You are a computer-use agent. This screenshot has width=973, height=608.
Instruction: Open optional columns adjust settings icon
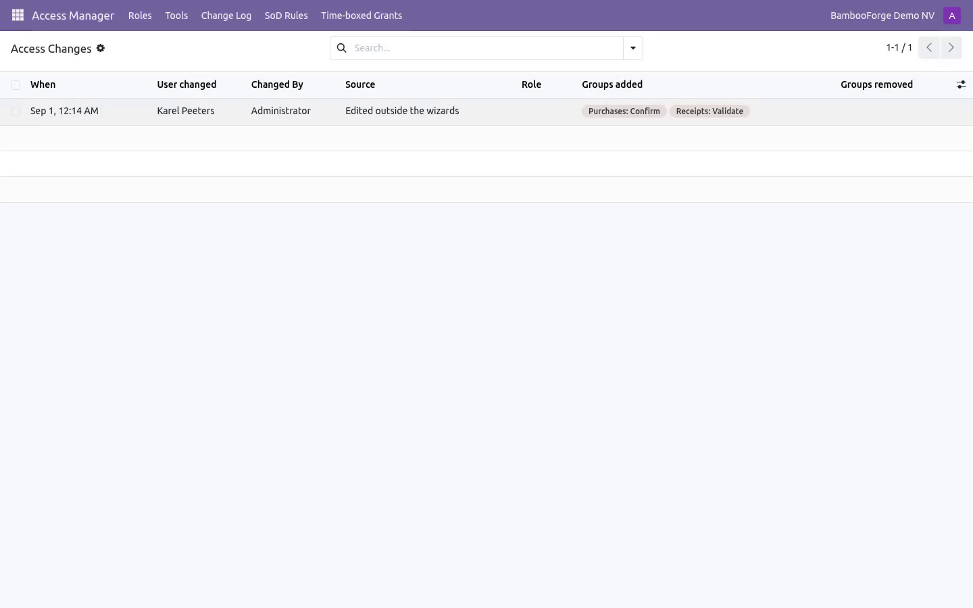[961, 84]
